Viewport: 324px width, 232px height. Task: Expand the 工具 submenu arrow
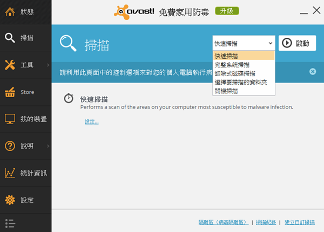coord(48,65)
